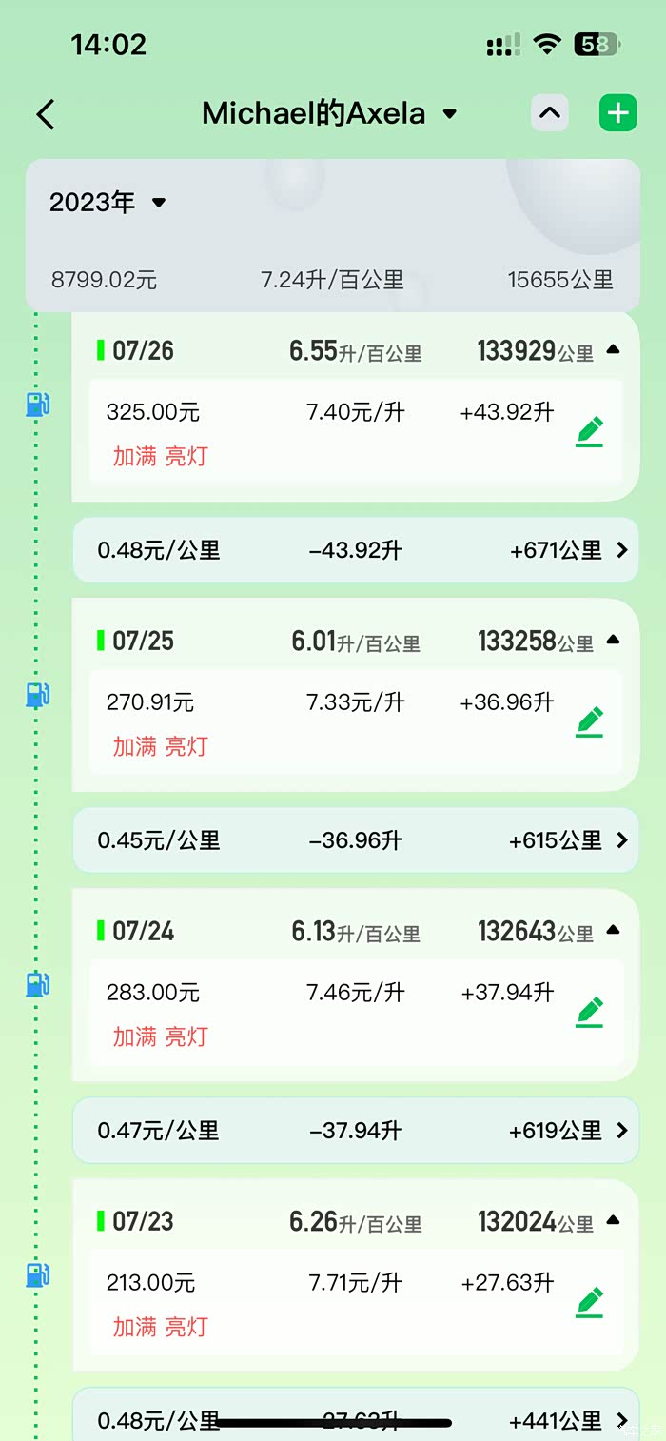Screen dimensions: 666x1441
Task: Collapse the 07/23 record card
Action: (x=613, y=1220)
